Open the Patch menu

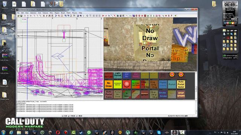point(69,13)
